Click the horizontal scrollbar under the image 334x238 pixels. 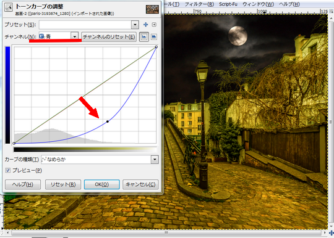click(166, 232)
